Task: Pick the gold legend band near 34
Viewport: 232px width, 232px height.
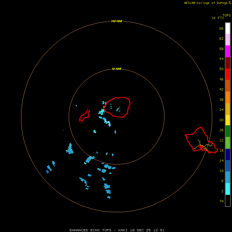Action: coord(228,109)
